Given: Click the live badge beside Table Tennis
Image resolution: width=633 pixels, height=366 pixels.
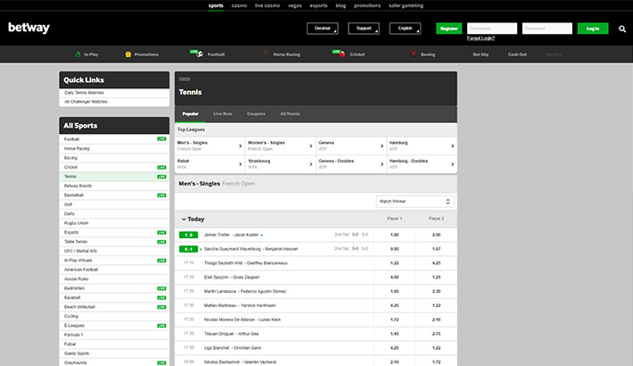Looking at the screenshot, I should click(161, 242).
